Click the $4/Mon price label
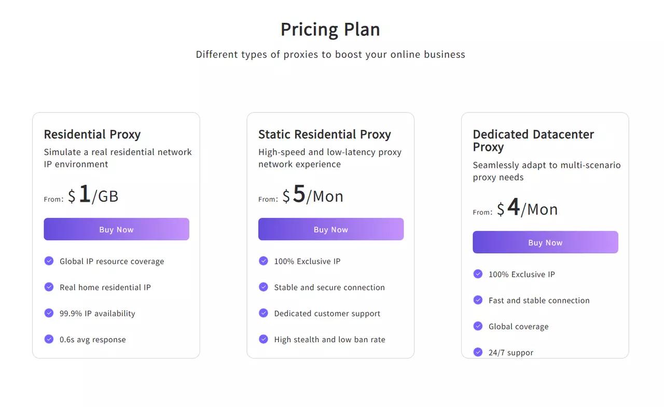Screen dimensions: 664x407 [x=527, y=208]
